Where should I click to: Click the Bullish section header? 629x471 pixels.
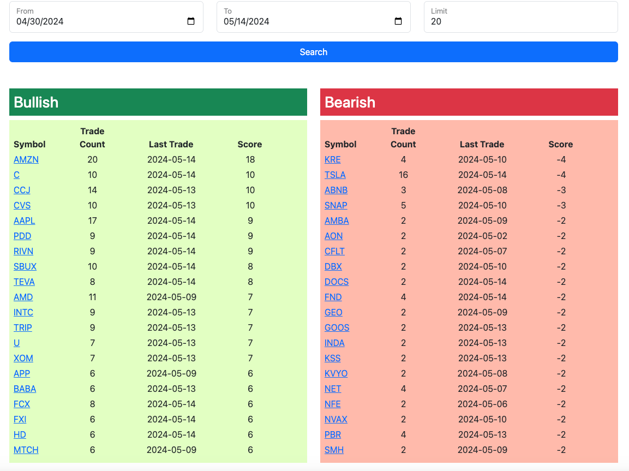pos(158,102)
